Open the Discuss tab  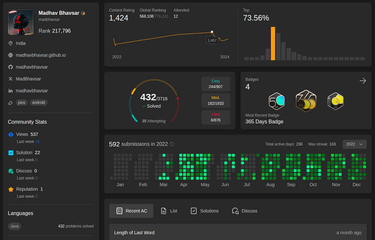[245, 211]
